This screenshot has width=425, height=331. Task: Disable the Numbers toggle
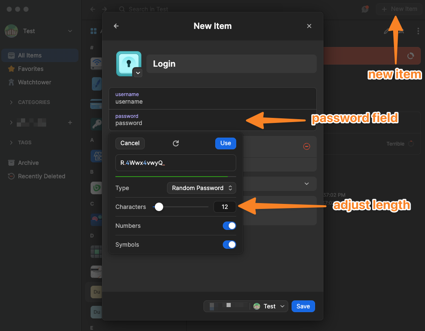(229, 226)
